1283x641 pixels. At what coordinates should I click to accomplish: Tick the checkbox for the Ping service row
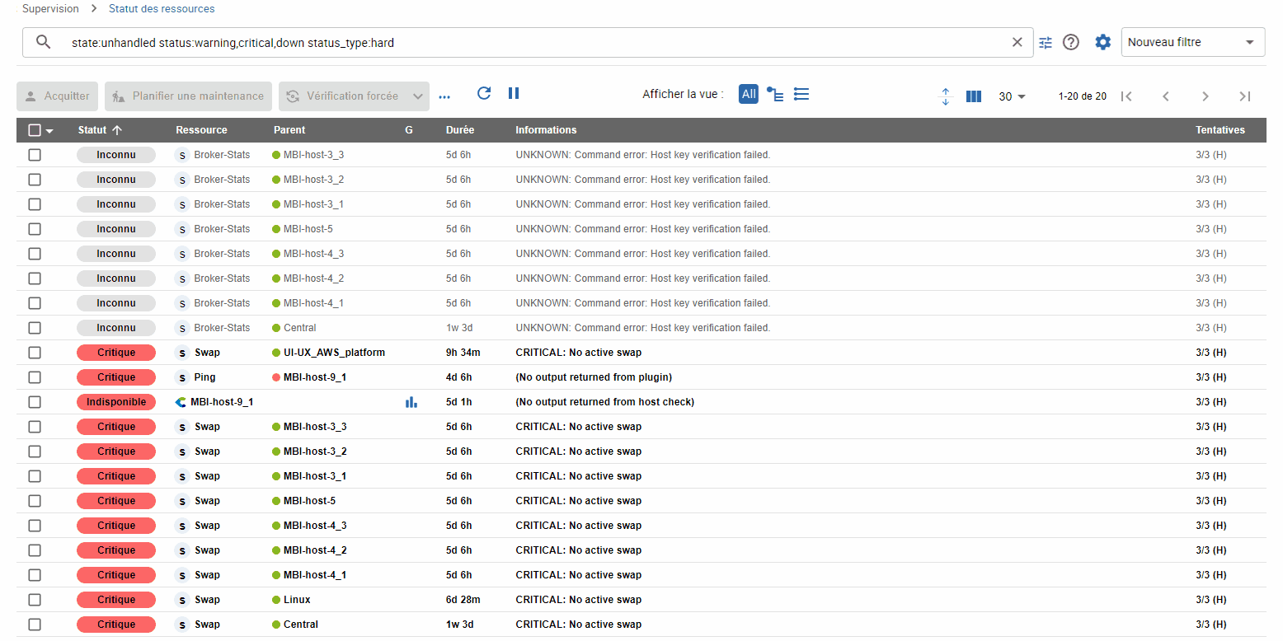pos(35,377)
